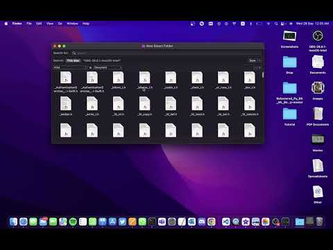This screenshot has height=250, width=333.
Task: Click the results vertical scrollbar
Action: point(263,75)
